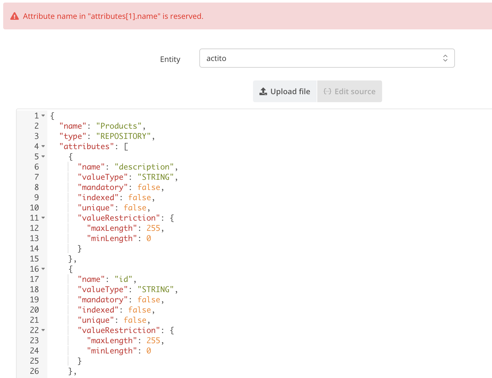Click the warning triangle icon in error banner
The image size is (492, 378).
click(x=14, y=16)
